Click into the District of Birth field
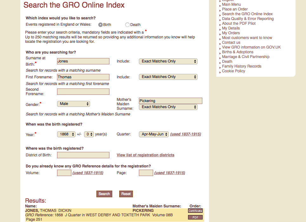 point(83,155)
